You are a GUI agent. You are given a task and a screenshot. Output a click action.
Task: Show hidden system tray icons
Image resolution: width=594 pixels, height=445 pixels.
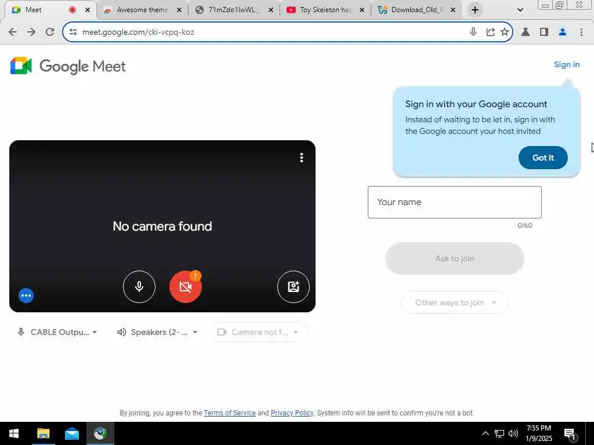[x=485, y=433]
